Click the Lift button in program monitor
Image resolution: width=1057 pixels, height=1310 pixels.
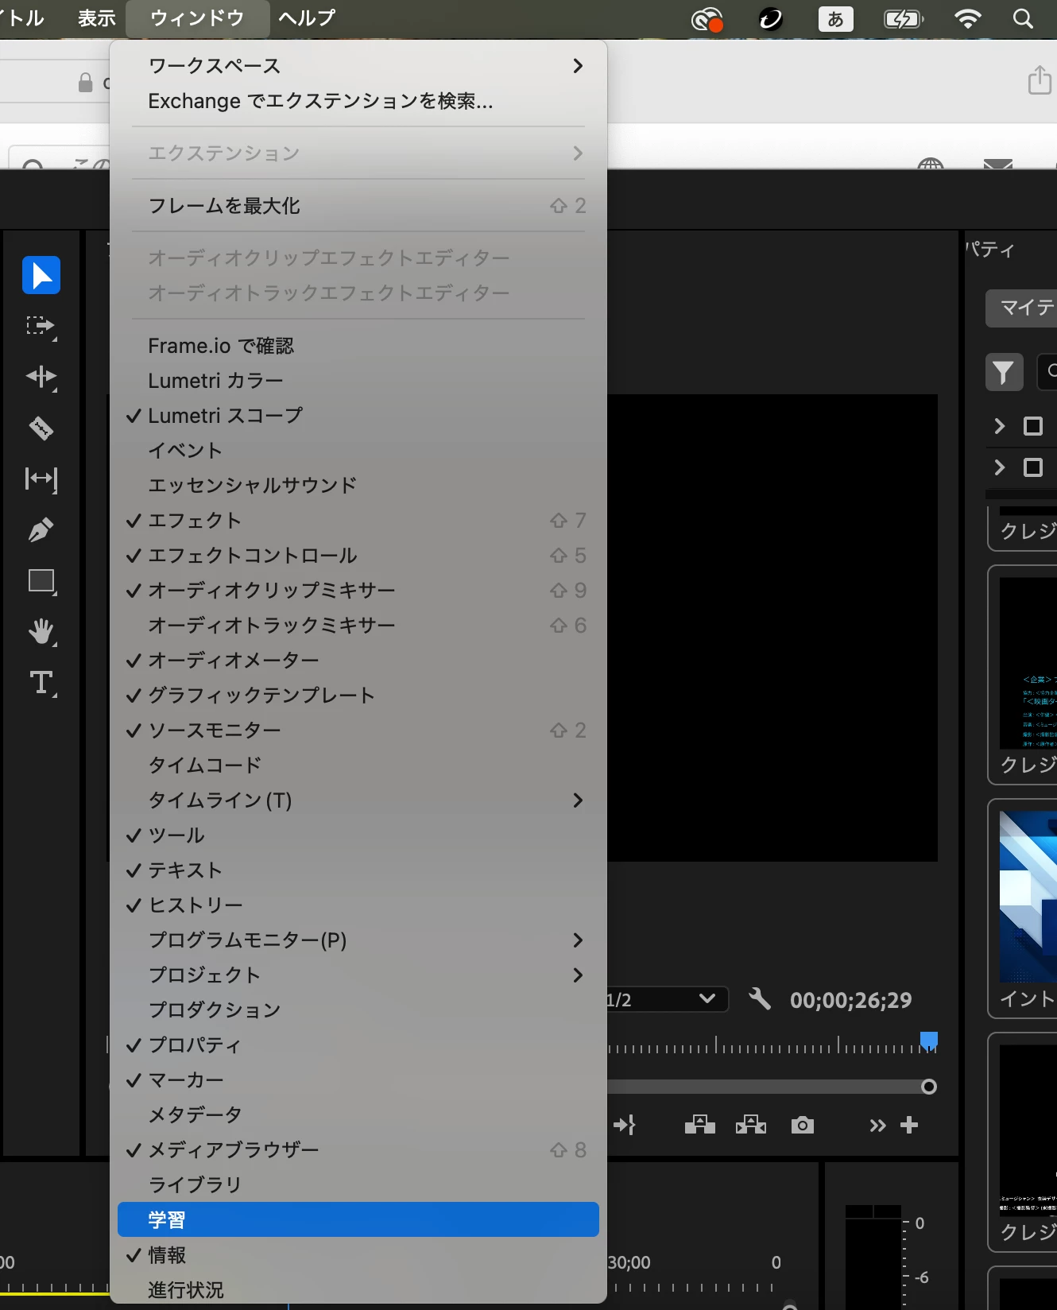(x=700, y=1125)
